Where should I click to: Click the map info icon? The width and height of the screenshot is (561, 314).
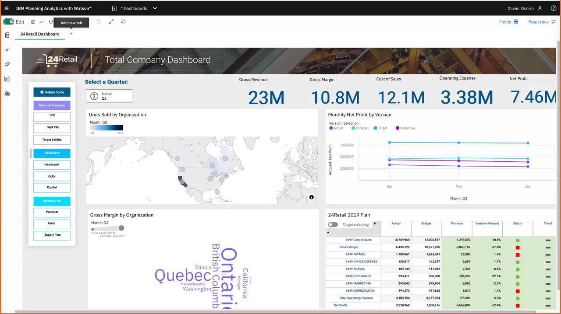click(x=312, y=197)
